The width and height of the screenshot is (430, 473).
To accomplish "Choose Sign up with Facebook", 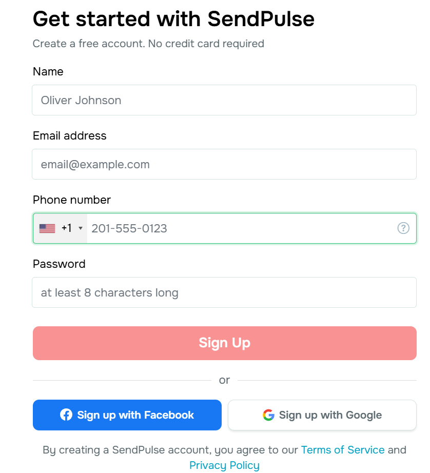I will click(127, 415).
